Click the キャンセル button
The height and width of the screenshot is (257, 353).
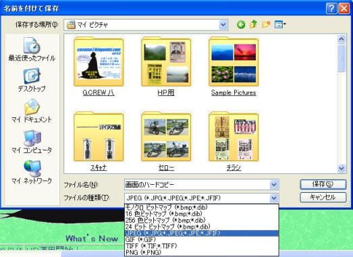323,198
